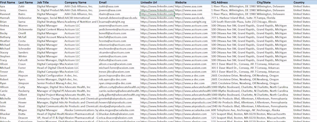Select the Alaska Communications company cell
Image resolution: width=317 pixels, height=122 pixels.
[x=81, y=110]
